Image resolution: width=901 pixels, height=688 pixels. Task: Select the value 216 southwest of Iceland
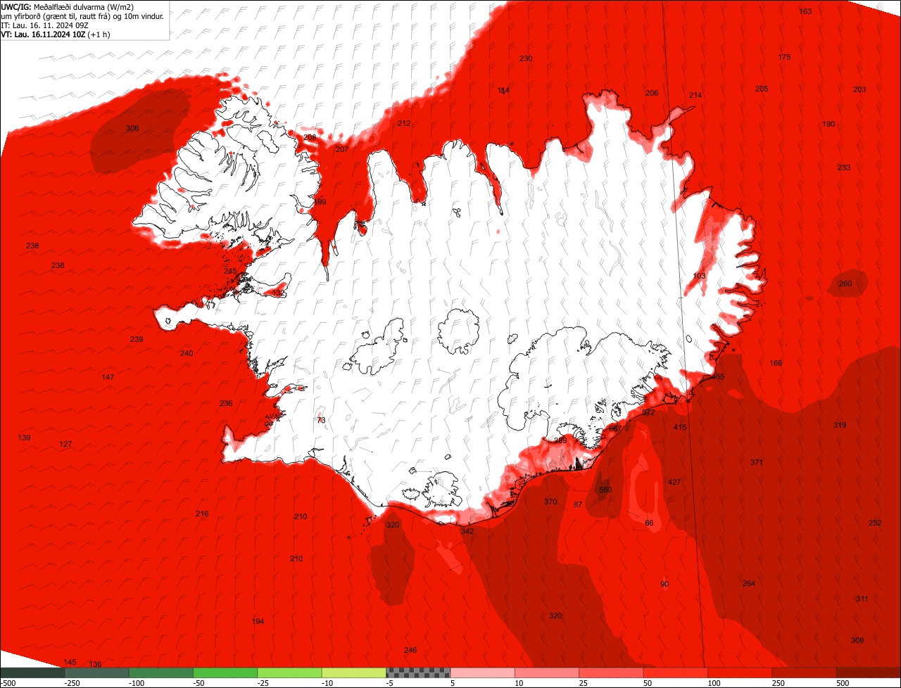click(202, 514)
